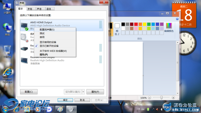Zoom out with the Paint minus icon
The height and width of the screenshot is (113, 201).
[x=149, y=98]
